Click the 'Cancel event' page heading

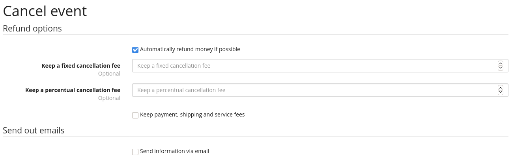45,11
